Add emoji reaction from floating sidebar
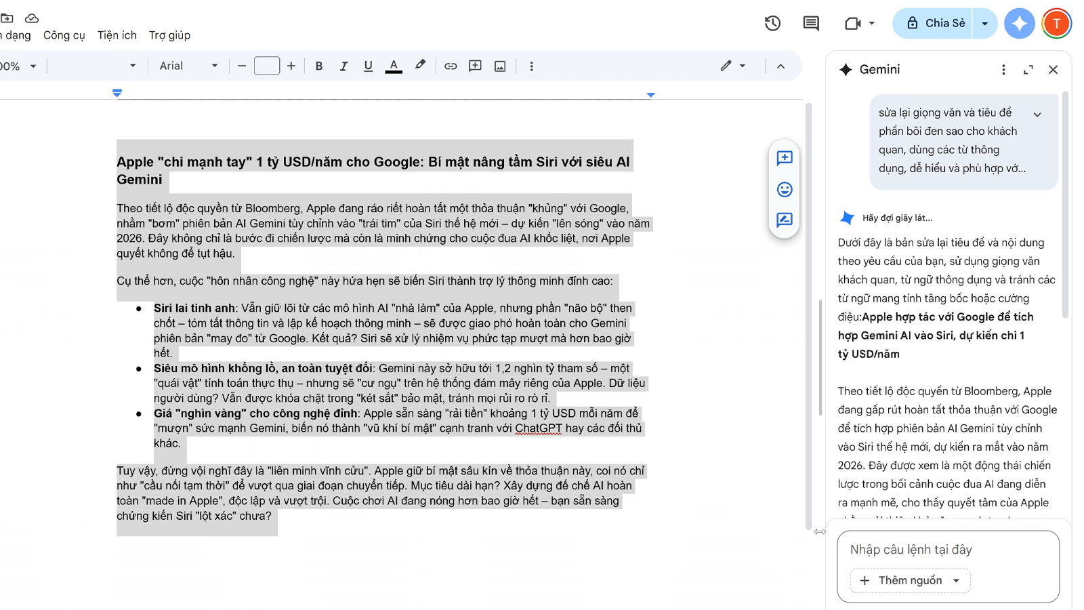The image size is (1084, 610). click(x=785, y=189)
